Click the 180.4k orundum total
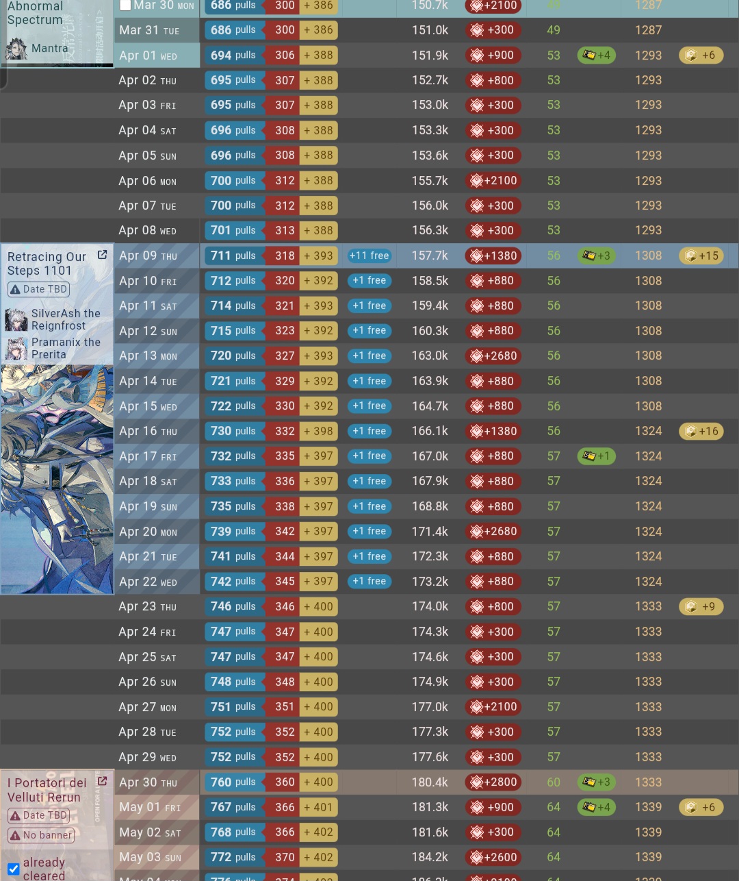This screenshot has height=881, width=739. pos(430,782)
